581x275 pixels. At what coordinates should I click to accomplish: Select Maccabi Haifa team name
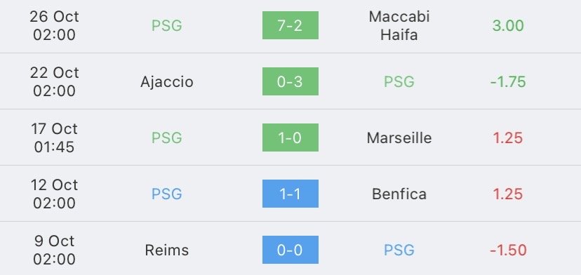399,25
